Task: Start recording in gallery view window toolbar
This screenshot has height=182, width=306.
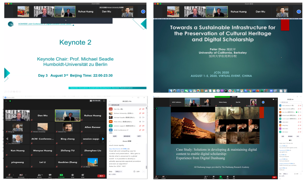Action: point(72,175)
